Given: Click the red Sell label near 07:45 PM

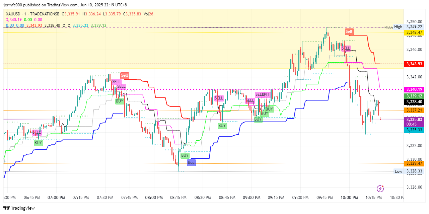Looking at the screenshot, I should click(x=125, y=76).
